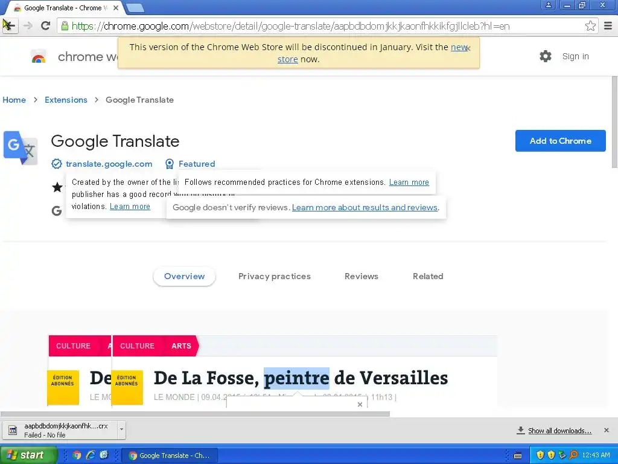
Task: Click the keyboard icon in the taskbar
Action: [x=518, y=456]
